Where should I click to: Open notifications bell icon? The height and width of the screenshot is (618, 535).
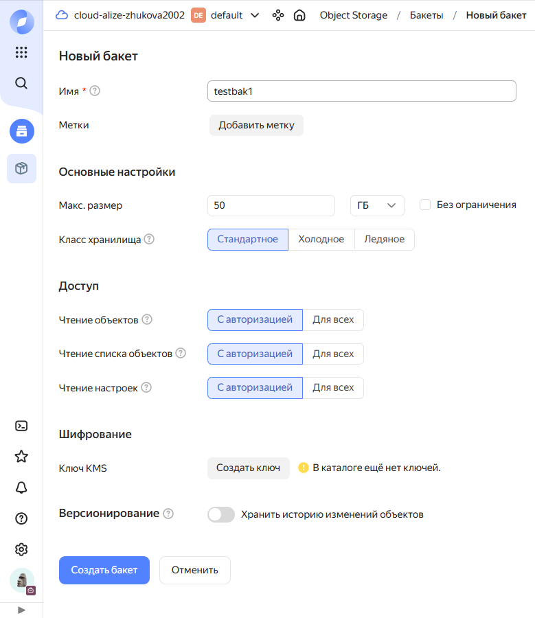[21, 488]
